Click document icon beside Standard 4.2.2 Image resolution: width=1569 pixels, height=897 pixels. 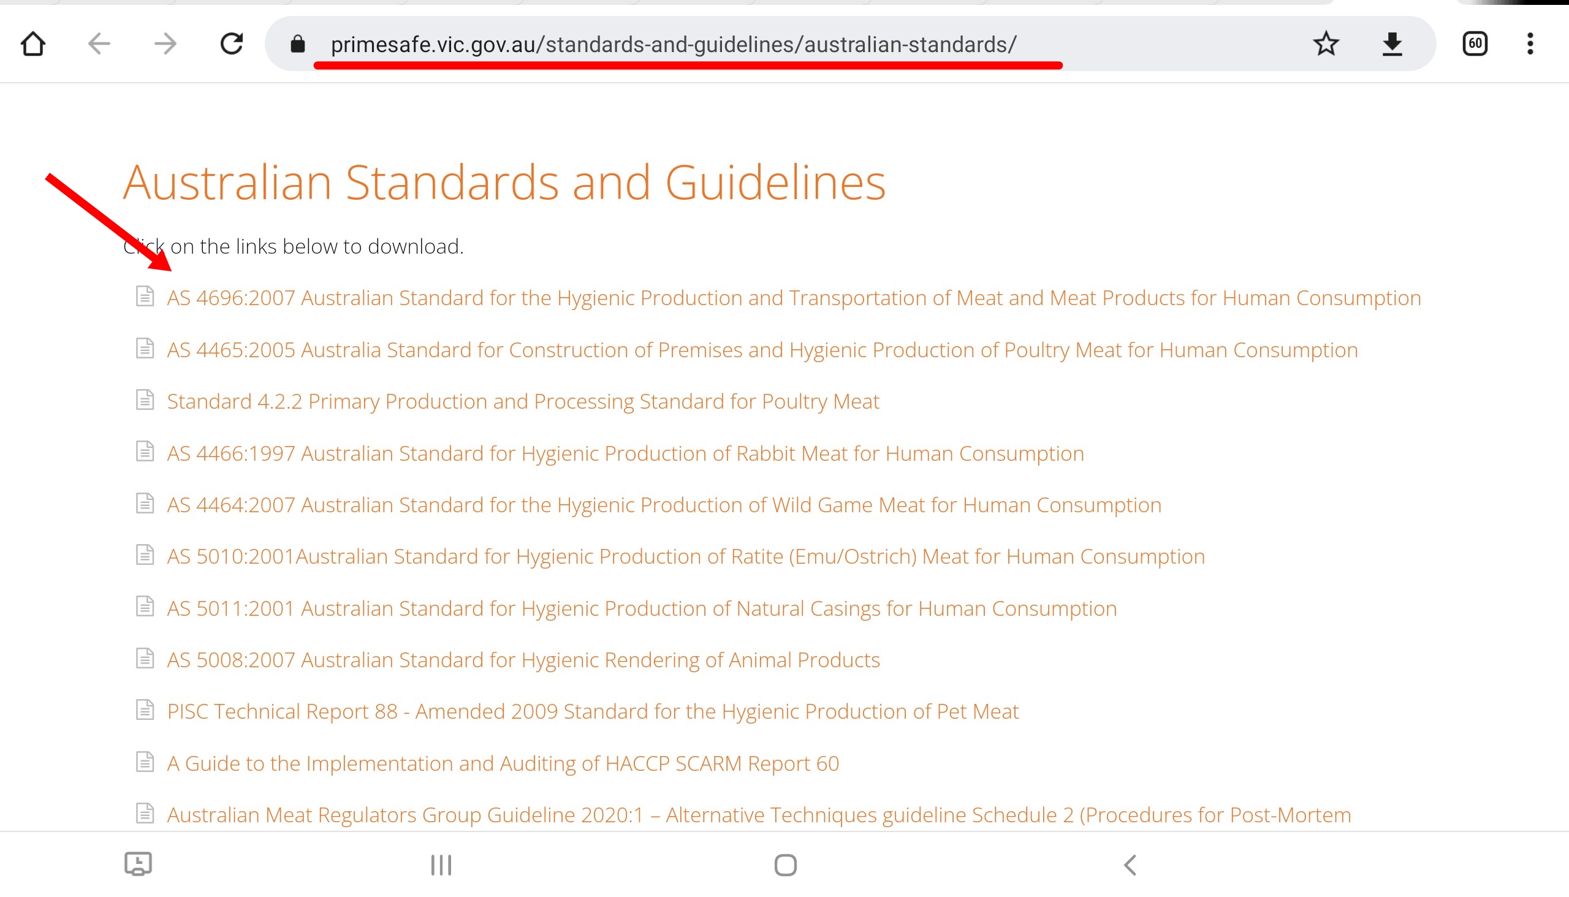[x=145, y=400]
